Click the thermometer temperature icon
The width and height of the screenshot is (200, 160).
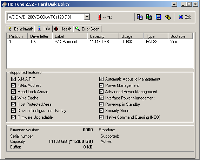100,17
